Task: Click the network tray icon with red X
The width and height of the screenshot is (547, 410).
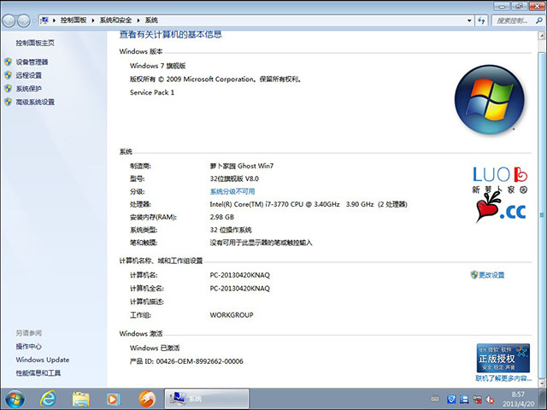Action: tap(477, 399)
